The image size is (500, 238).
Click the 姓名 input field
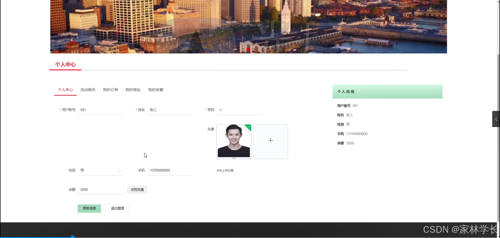tap(170, 110)
